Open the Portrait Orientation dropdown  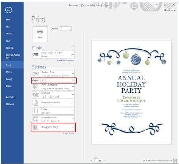click(x=54, y=103)
